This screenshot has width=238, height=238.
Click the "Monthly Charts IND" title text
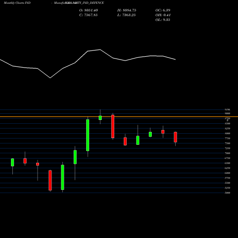(x=17, y=3)
